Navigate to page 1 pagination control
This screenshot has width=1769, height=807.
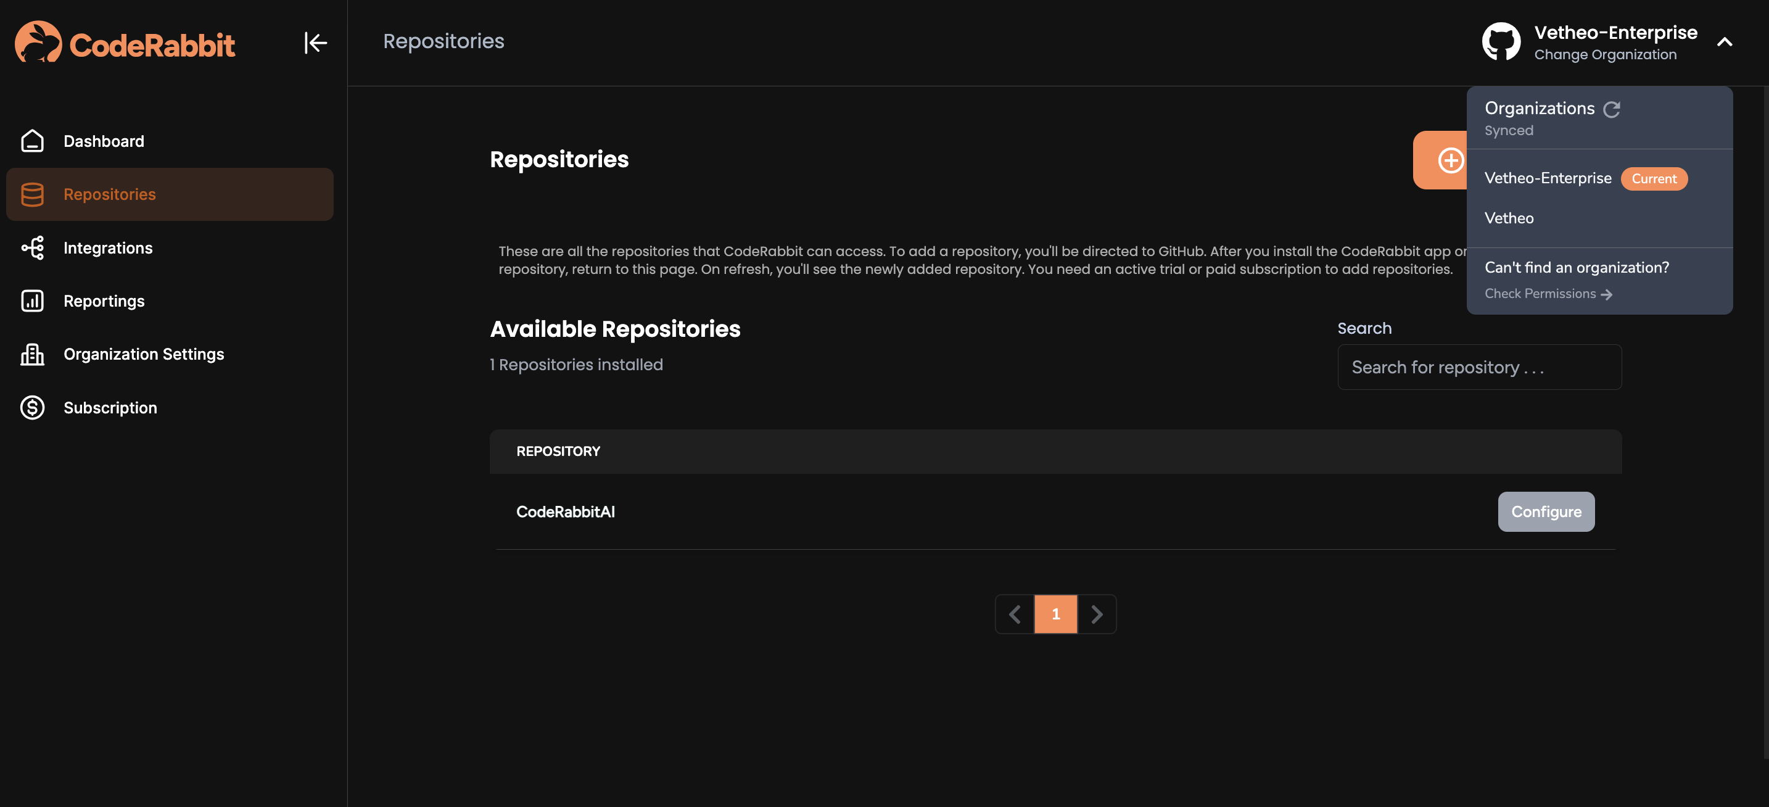pos(1056,614)
